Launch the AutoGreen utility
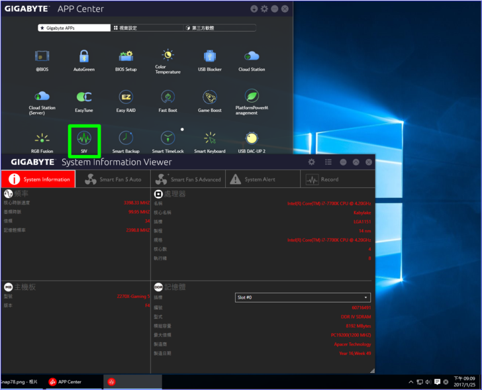This screenshot has width=482, height=390. coord(83,57)
